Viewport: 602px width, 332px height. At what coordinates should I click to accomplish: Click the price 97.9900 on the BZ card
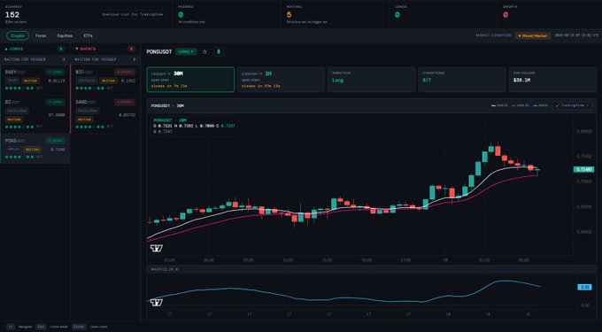tap(57, 115)
